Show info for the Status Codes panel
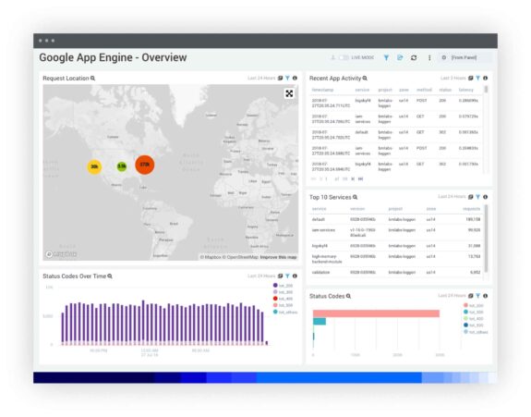This screenshot has height=417, width=531. coord(485,296)
